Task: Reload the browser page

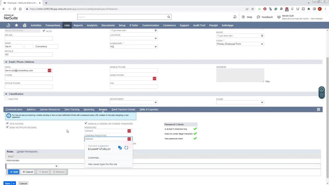Action: click(x=15, y=9)
